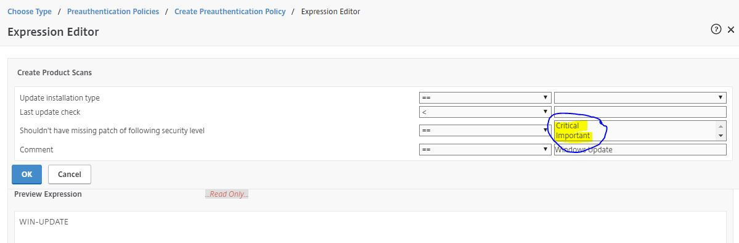Click the Create Product Scans heading
739x243 pixels.
pos(55,73)
